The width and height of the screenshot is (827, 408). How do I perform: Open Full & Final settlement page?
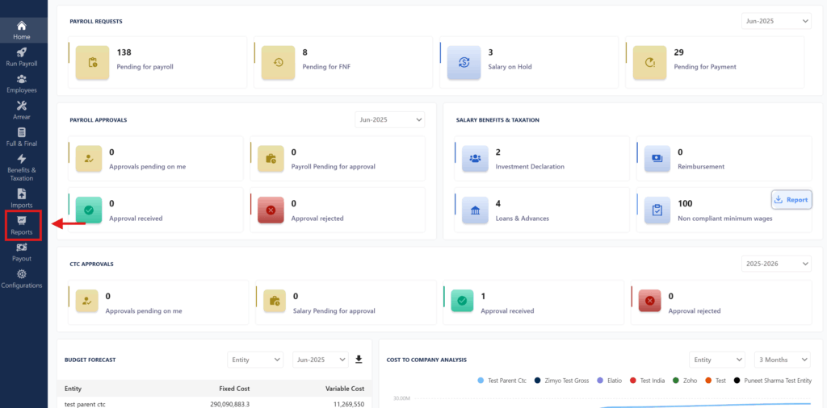(x=22, y=137)
